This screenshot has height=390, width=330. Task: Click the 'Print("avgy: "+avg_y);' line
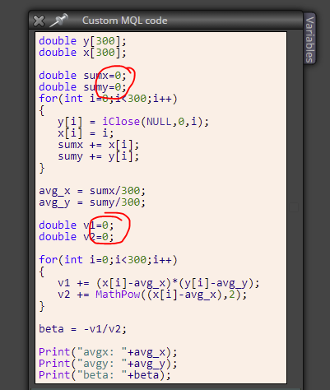coord(108,364)
